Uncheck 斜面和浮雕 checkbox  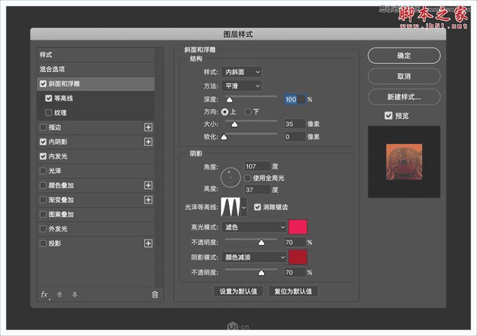[x=43, y=84]
